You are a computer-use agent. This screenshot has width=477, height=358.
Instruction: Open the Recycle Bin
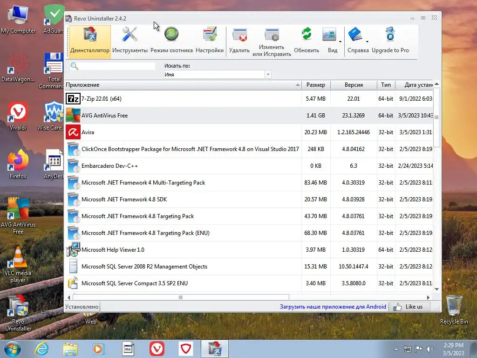click(454, 310)
